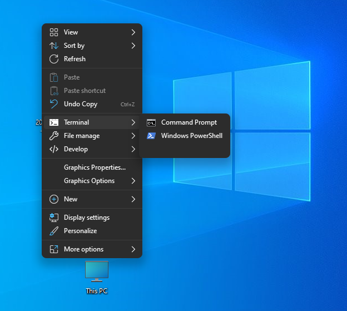Choose Personalize from the context menu
347x311 pixels.
[x=92, y=231]
